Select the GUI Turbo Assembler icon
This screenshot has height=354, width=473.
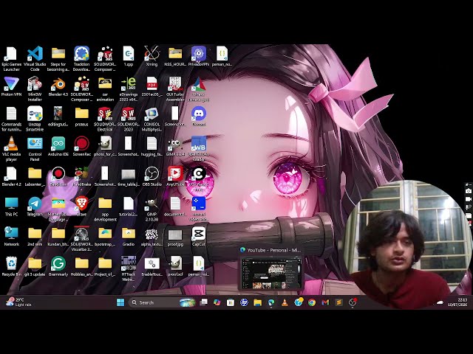pos(175,89)
